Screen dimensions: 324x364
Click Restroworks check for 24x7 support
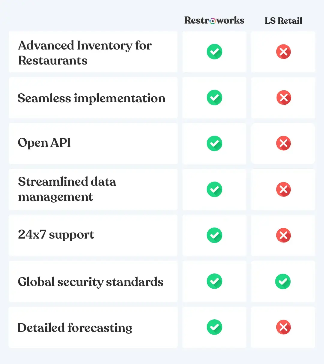[x=214, y=235]
